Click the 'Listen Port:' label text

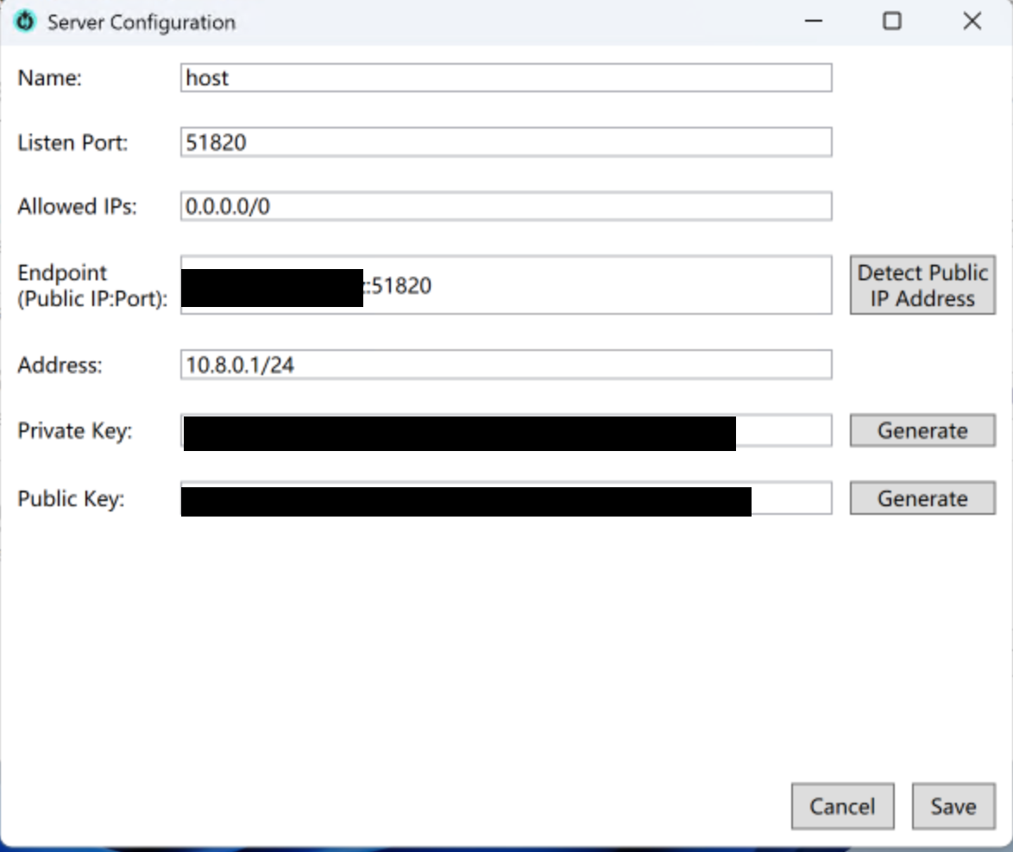point(72,143)
